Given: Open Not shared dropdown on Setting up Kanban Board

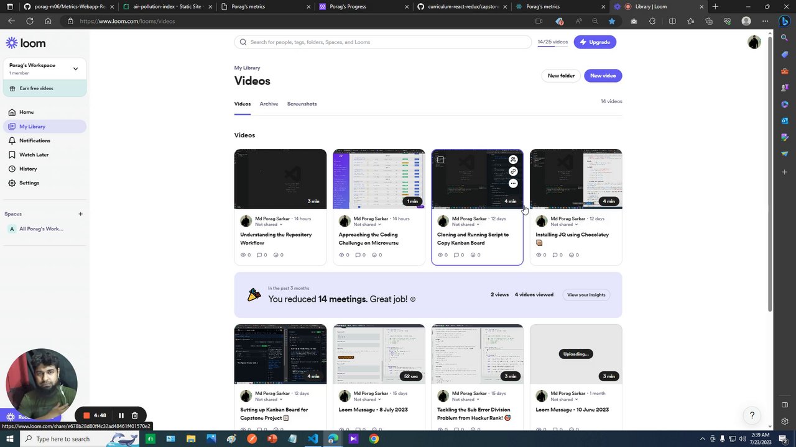Looking at the screenshot, I should click(x=269, y=400).
